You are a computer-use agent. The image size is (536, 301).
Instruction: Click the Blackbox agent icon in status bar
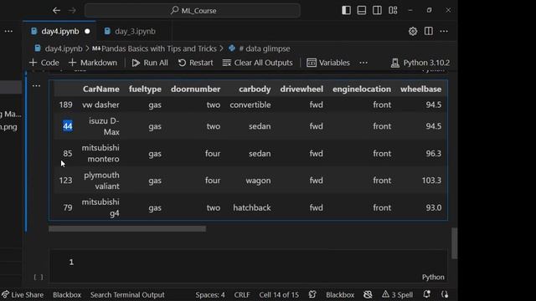click(x=312, y=294)
